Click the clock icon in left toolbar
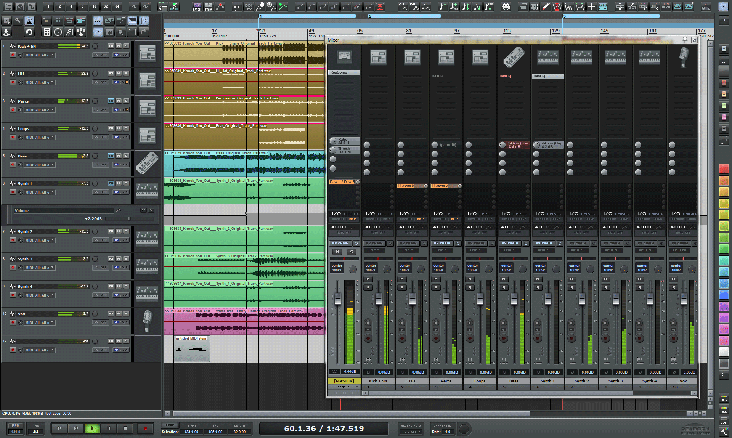 58,32
